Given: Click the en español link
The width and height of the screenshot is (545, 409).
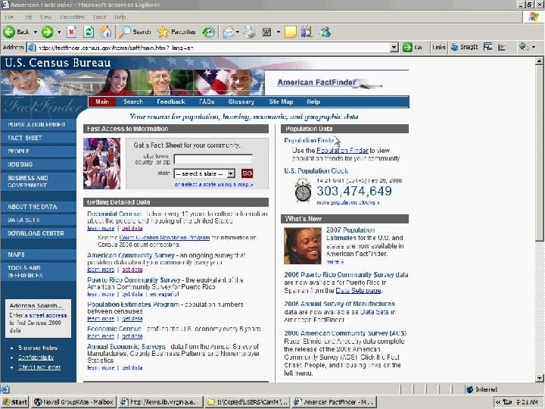Looking at the screenshot, I should (164, 294).
